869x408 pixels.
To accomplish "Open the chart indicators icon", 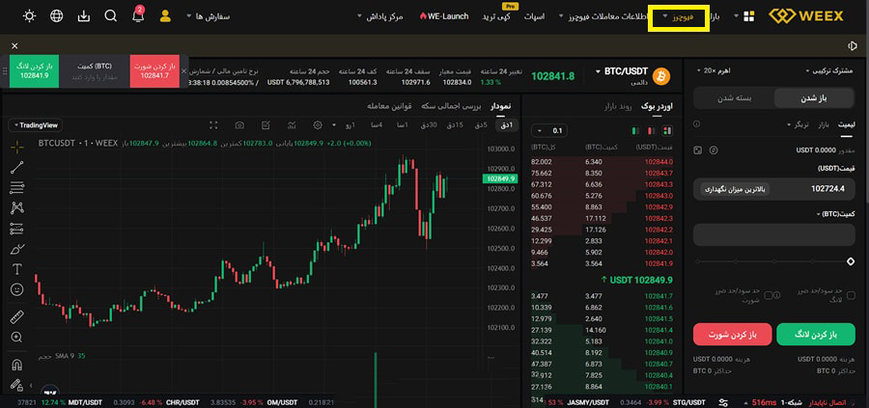I will (x=292, y=125).
